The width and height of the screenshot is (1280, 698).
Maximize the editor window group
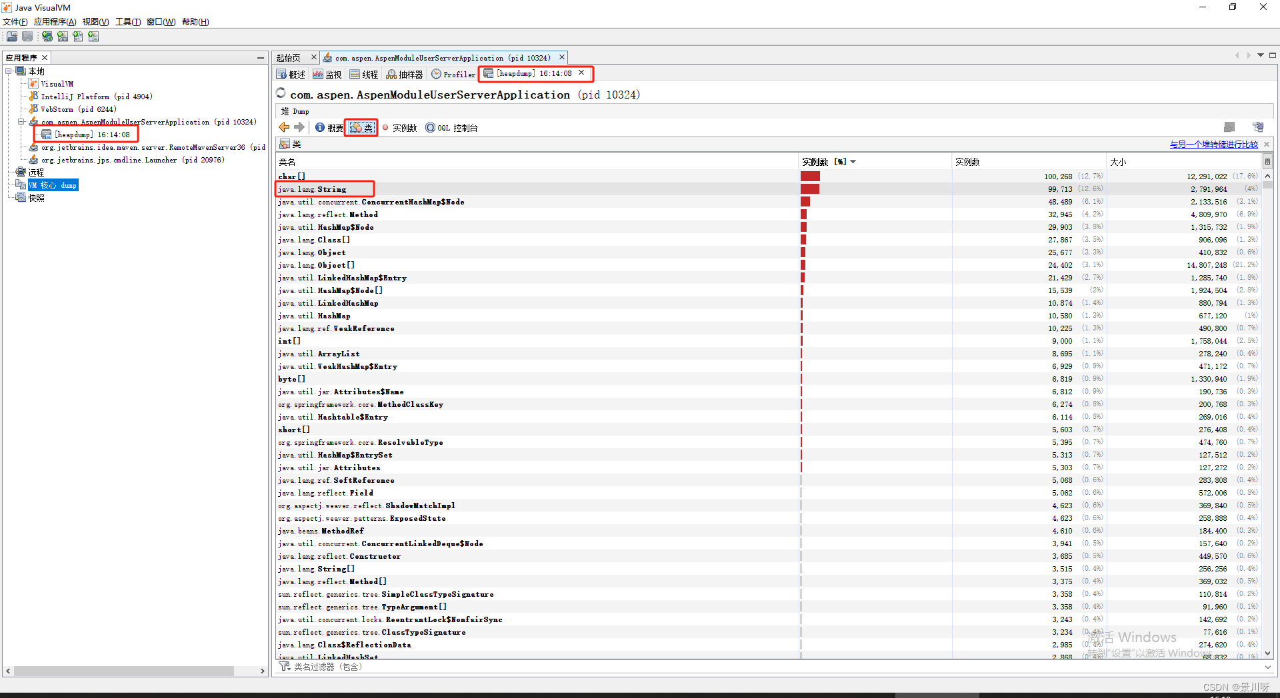1273,55
